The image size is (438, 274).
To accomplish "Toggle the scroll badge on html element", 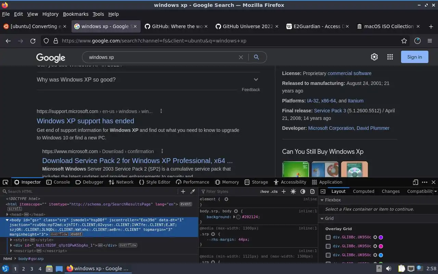I will (15, 209).
